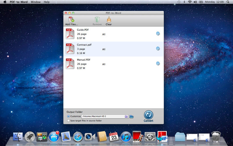Open iTunes from the Dock
This screenshot has width=233, height=146.
[x=126, y=136]
